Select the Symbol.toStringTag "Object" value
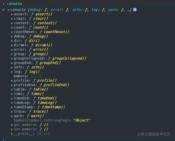This screenshot has height=141, width=175. point(81,120)
